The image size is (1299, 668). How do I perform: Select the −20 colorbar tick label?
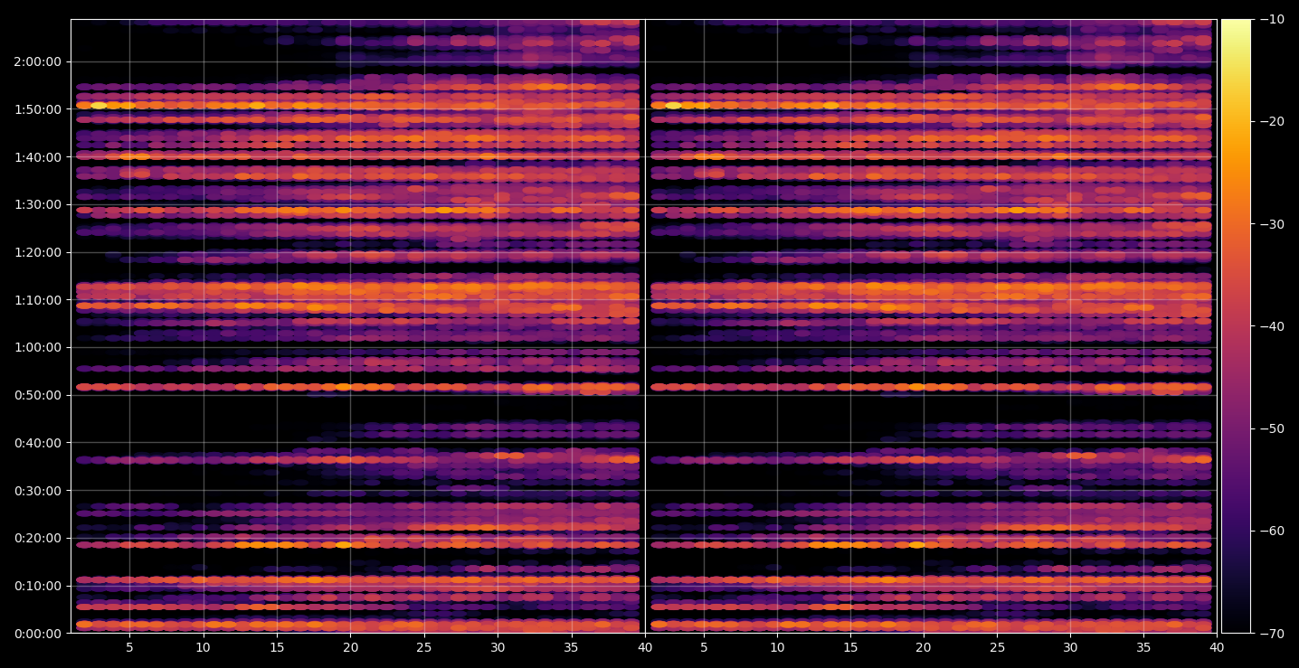coord(1271,122)
